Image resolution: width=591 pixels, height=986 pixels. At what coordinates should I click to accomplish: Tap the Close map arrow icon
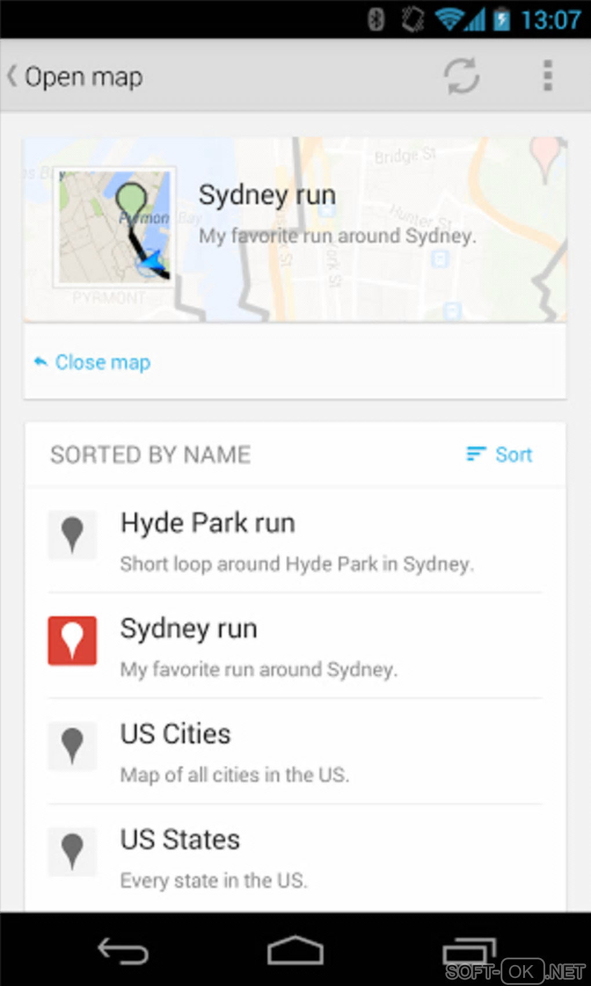pyautogui.click(x=41, y=362)
